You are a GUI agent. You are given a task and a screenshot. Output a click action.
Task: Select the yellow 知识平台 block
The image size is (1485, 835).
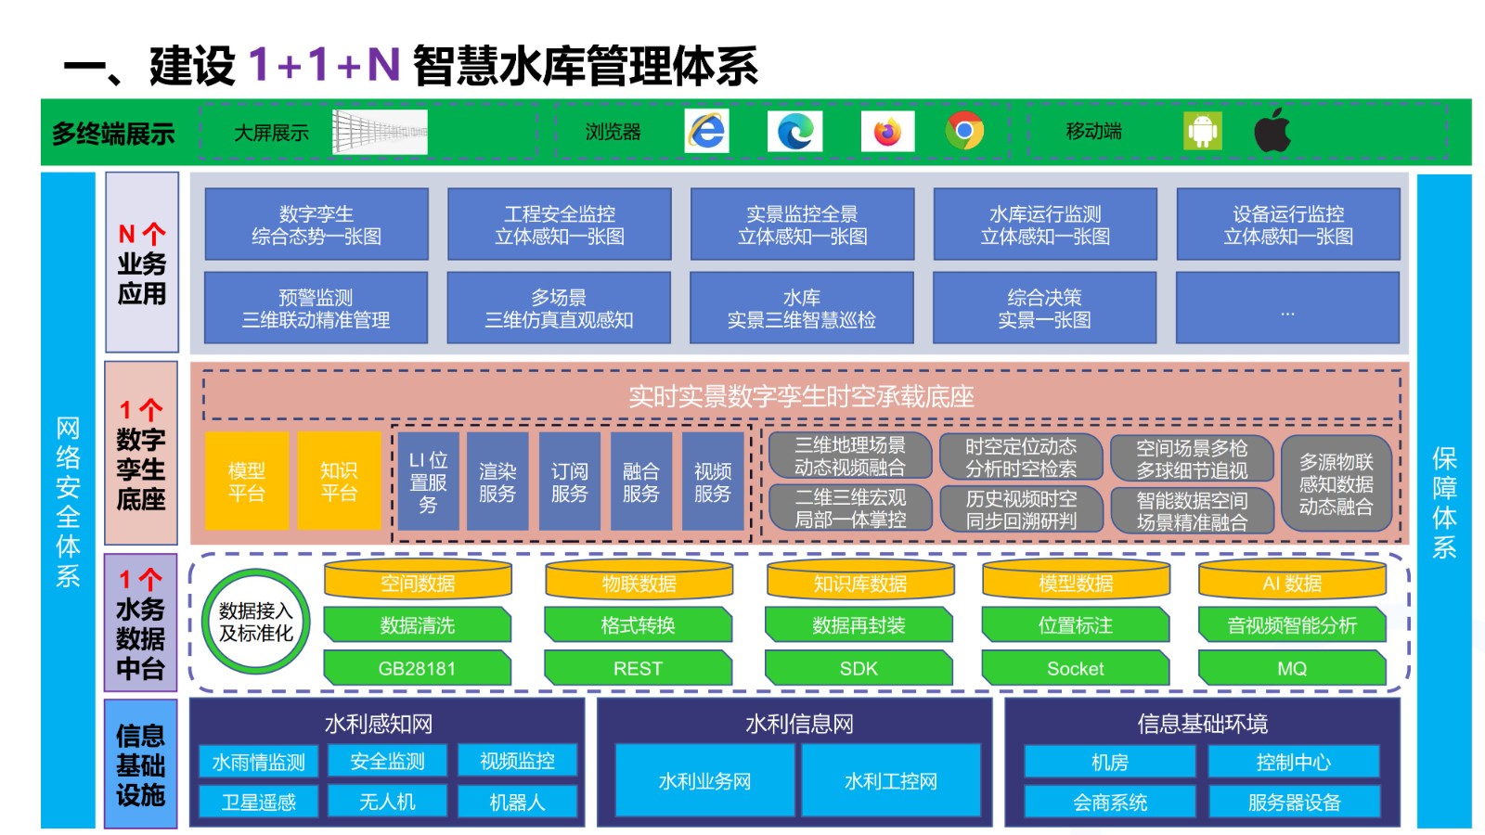click(339, 482)
